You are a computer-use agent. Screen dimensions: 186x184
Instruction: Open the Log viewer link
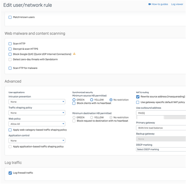tap(177, 4)
